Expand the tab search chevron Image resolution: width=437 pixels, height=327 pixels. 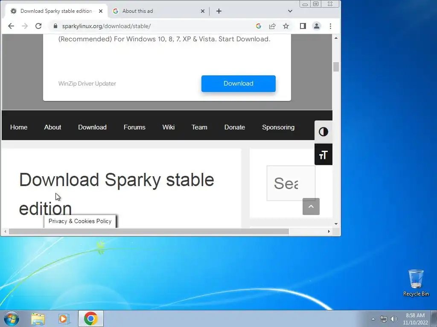click(290, 11)
